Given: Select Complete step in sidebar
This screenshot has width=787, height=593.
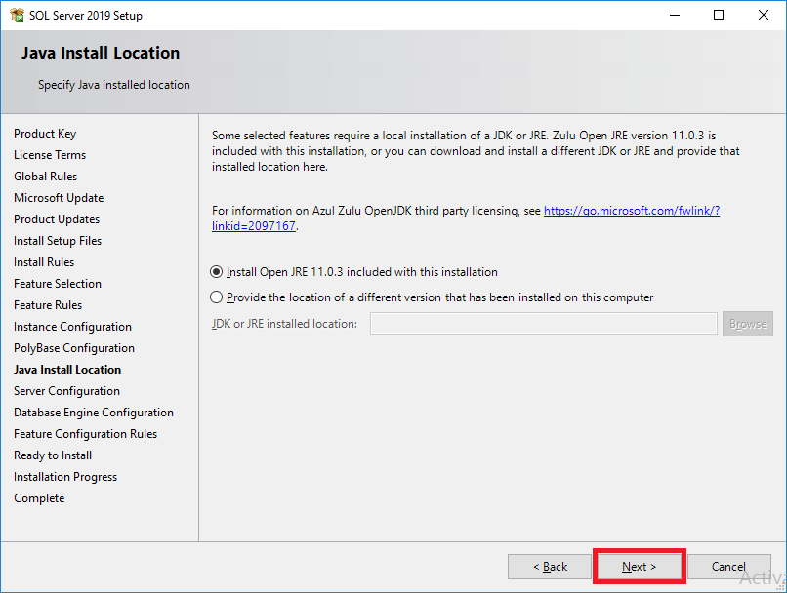Looking at the screenshot, I should (39, 498).
